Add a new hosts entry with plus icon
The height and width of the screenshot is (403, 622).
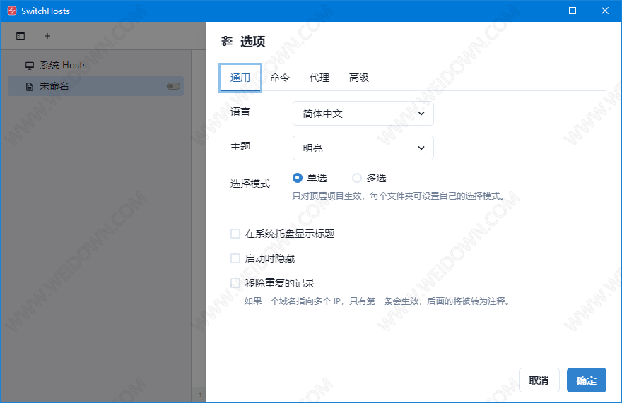(47, 36)
